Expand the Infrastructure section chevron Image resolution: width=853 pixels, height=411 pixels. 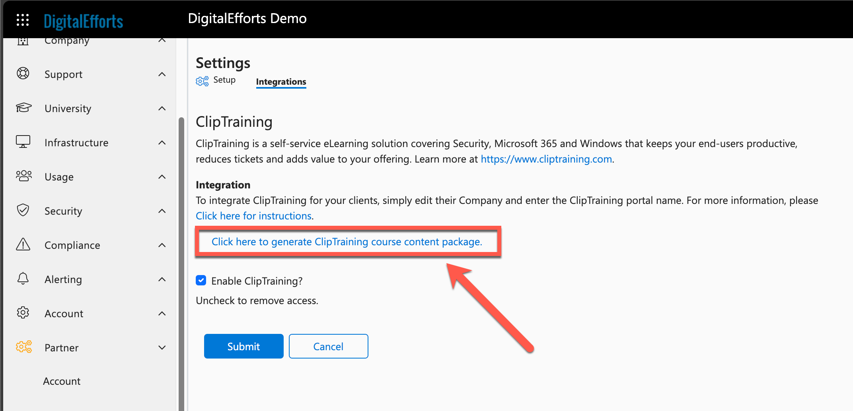162,143
